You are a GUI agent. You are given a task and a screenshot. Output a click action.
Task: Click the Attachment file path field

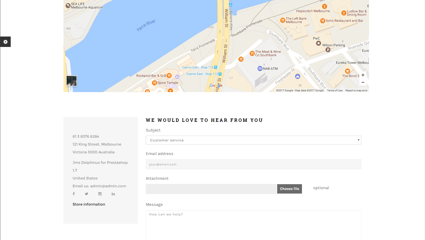[x=211, y=189]
